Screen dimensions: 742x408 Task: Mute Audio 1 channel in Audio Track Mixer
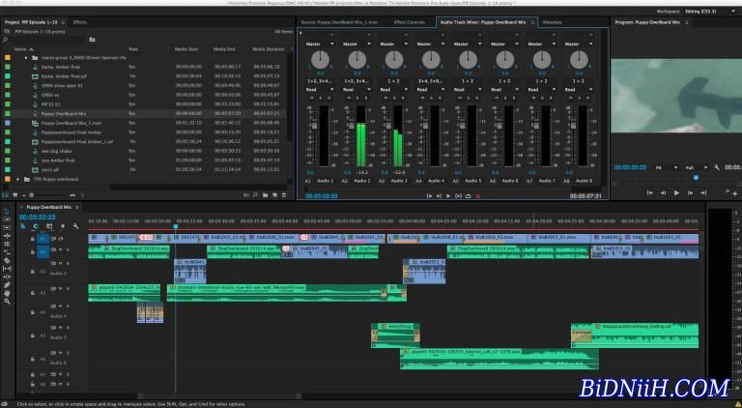point(314,98)
